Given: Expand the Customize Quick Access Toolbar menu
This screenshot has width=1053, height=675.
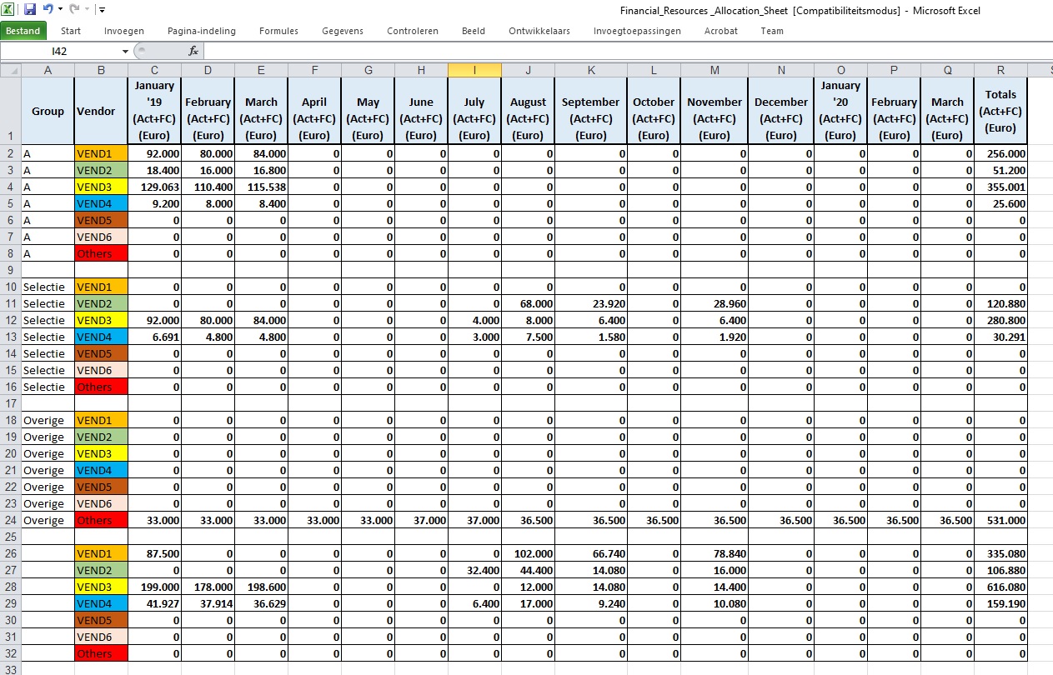Looking at the screenshot, I should [102, 10].
